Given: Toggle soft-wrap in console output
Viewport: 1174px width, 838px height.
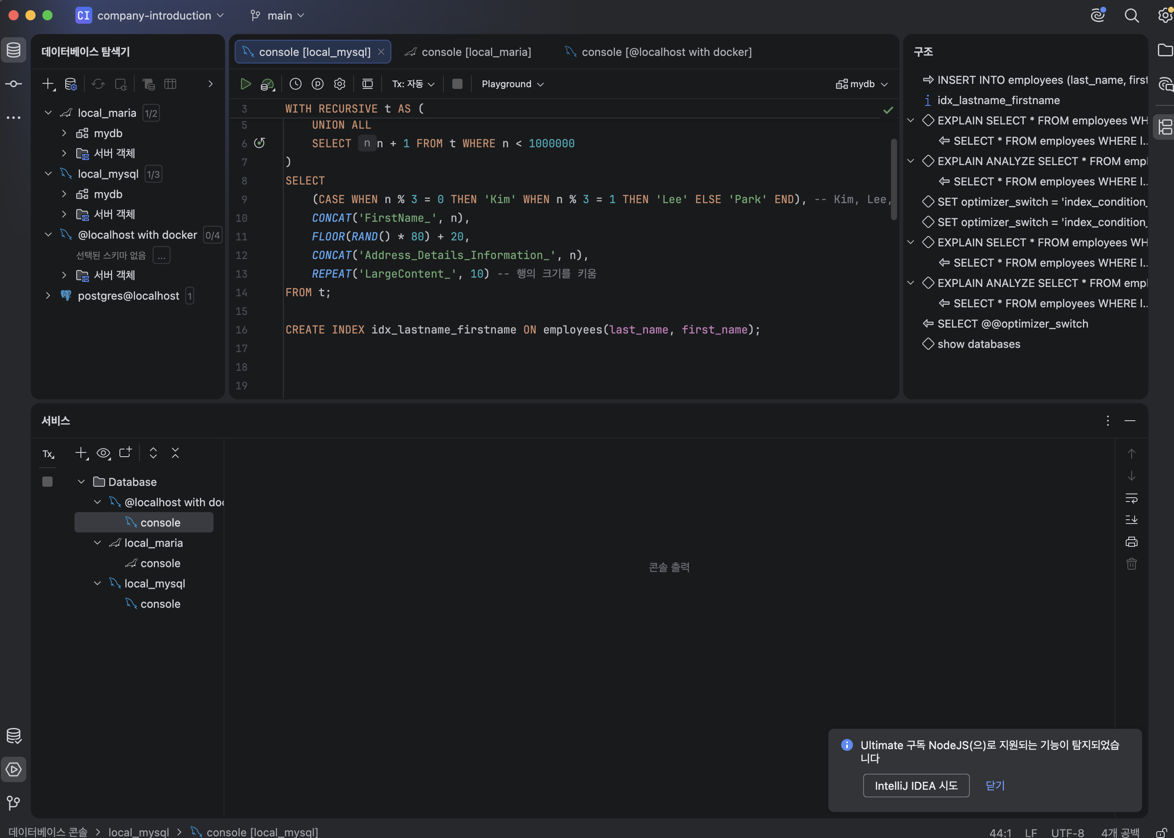Looking at the screenshot, I should (1131, 498).
